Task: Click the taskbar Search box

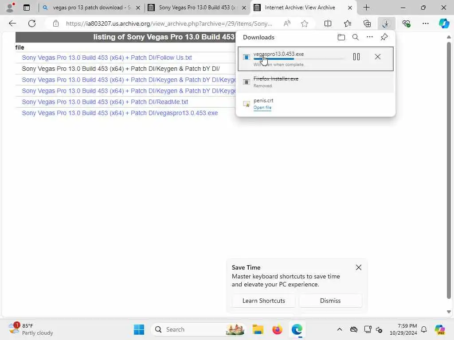Action: pyautogui.click(x=198, y=329)
